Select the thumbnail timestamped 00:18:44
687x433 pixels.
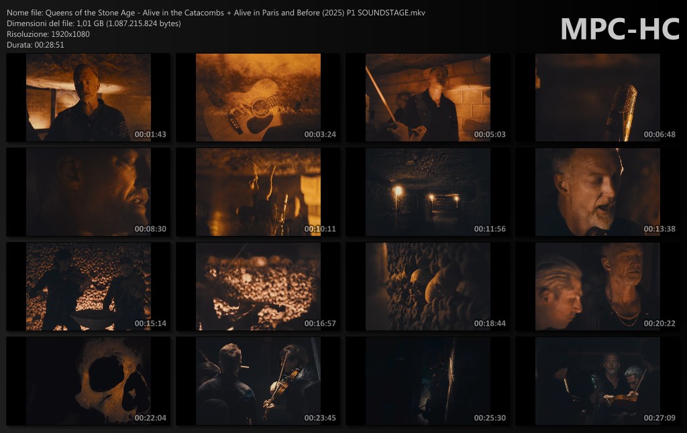[x=427, y=287]
